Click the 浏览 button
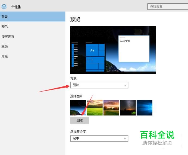The width and height of the screenshot is (188, 155). click(x=80, y=120)
